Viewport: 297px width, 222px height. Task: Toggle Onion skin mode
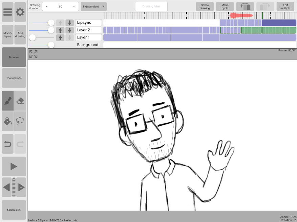14,209
